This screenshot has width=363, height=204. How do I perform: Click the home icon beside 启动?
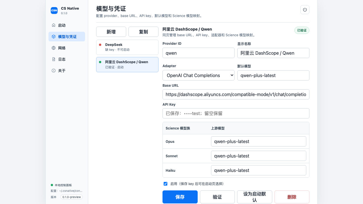point(54,25)
